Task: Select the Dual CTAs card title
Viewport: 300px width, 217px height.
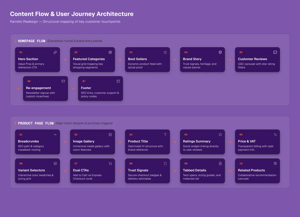Action: click(81, 170)
